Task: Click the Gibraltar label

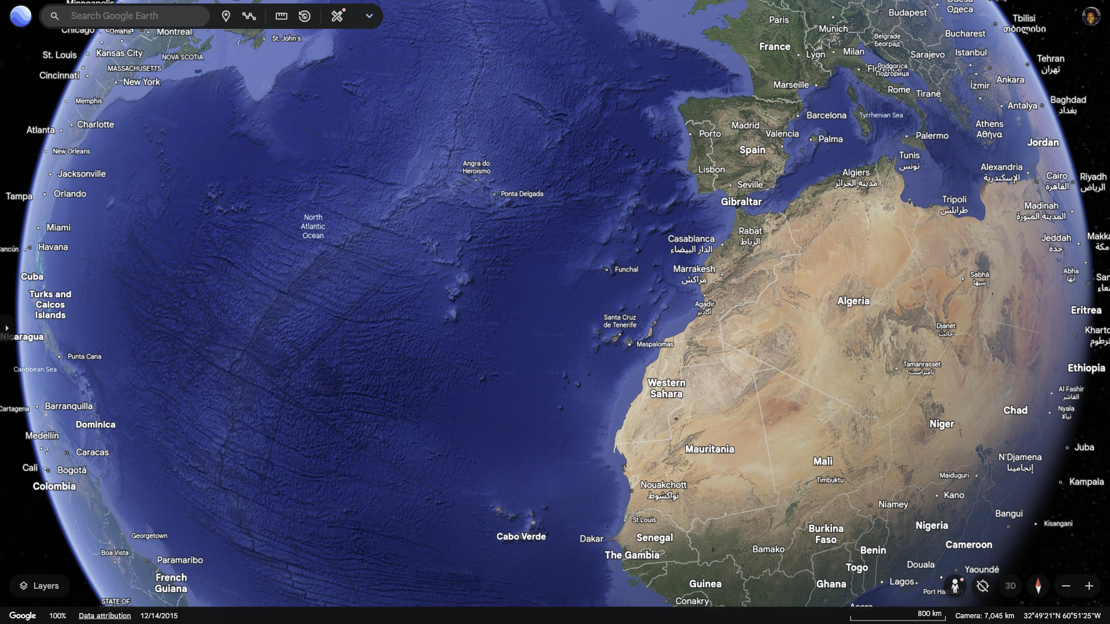Action: tap(741, 202)
